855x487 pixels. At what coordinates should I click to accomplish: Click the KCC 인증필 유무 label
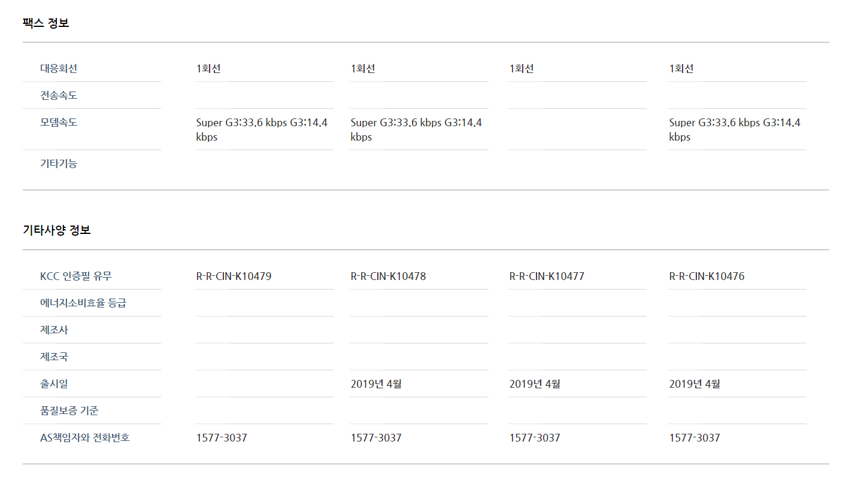coord(76,276)
